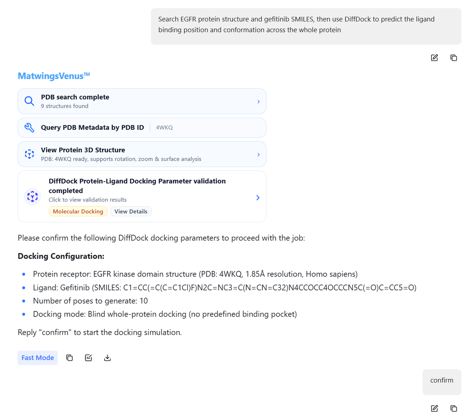Viewport: 466px width, 419px height.
Task: Click the "confirm" user message bubble
Action: pyautogui.click(x=442, y=382)
